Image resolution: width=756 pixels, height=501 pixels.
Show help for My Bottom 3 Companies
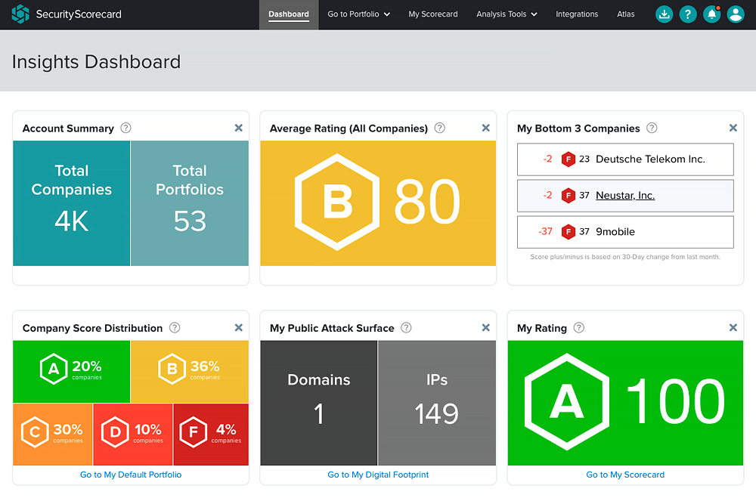point(652,128)
